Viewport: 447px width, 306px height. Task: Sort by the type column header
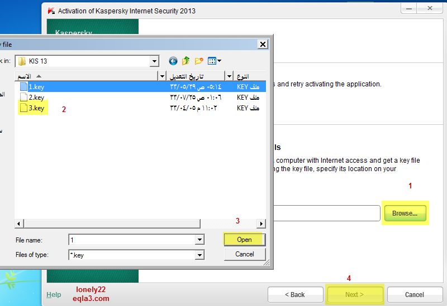tap(250, 76)
